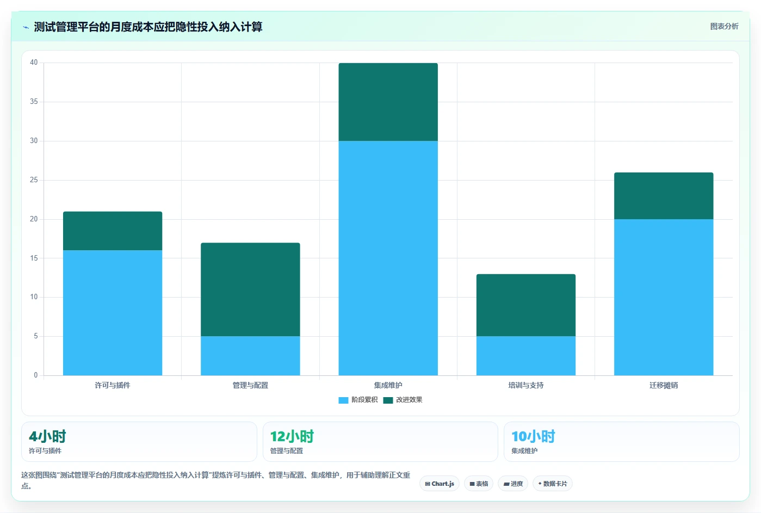Click the lightning icon beside the chart title

[x=26, y=27]
